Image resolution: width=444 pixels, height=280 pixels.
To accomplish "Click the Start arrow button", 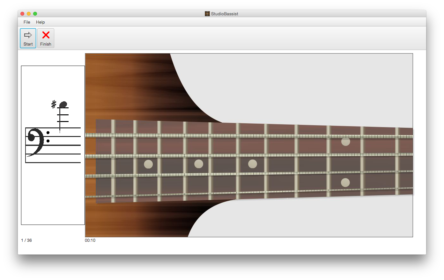I will click(x=28, y=38).
